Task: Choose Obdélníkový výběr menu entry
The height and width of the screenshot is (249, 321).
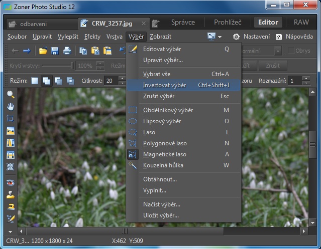Action: (x=183, y=110)
